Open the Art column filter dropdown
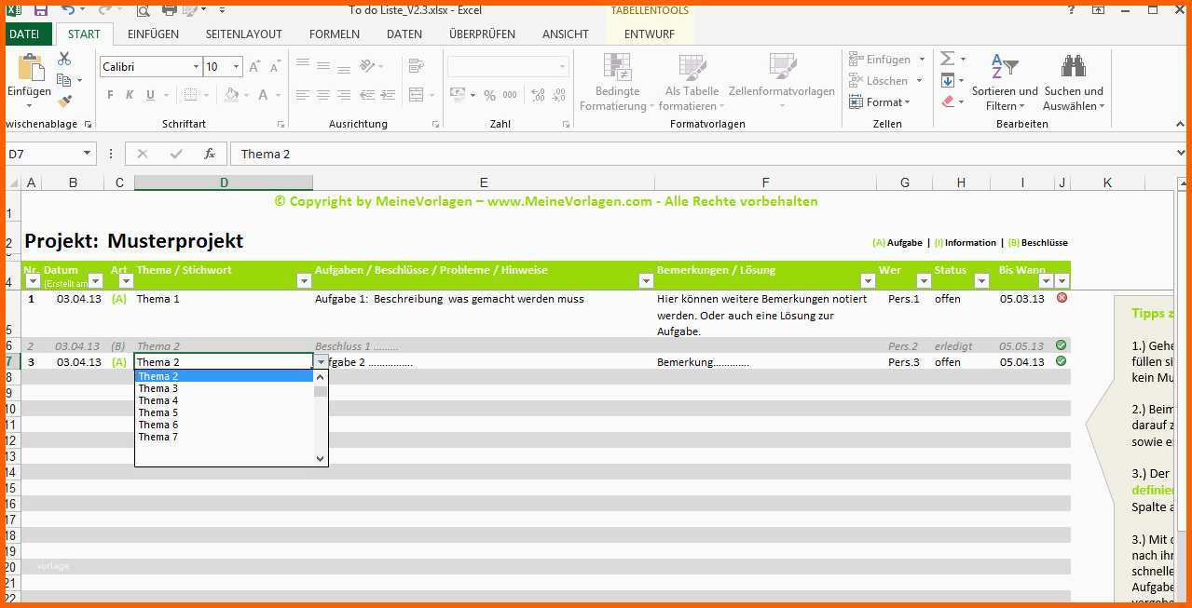 pos(126,280)
